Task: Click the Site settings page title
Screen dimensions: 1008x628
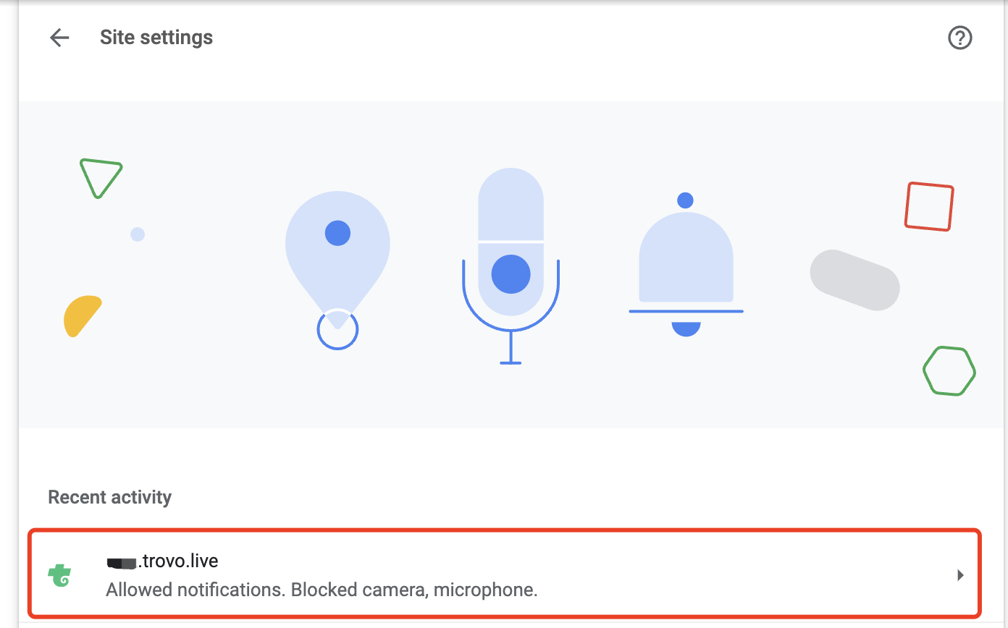Action: coord(156,38)
